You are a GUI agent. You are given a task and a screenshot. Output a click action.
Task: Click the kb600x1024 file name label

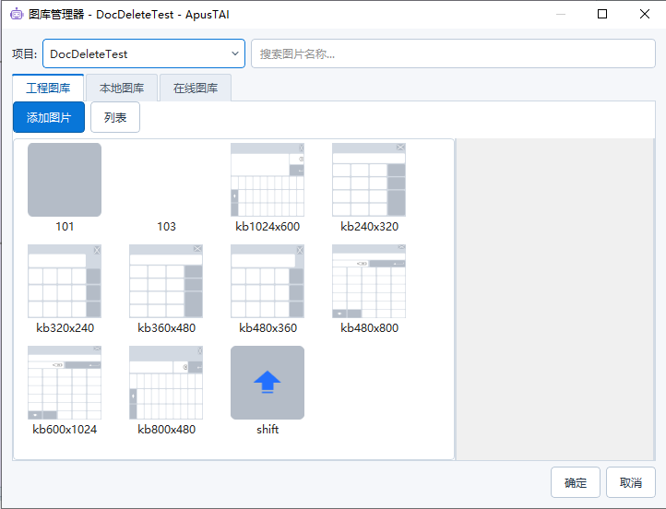pos(65,430)
